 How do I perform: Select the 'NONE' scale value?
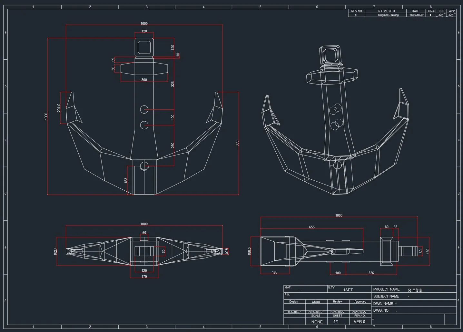[x=317, y=322]
